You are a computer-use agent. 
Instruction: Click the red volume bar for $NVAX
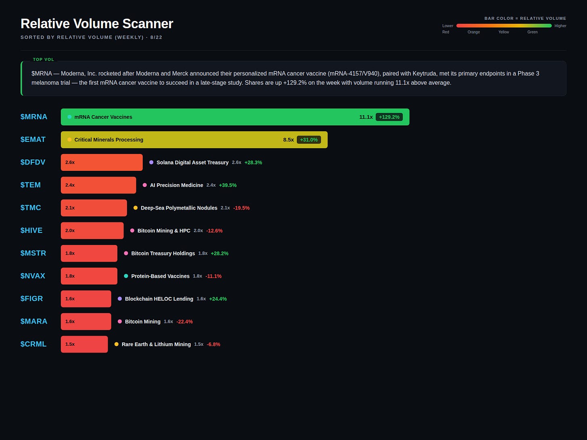[89, 276]
